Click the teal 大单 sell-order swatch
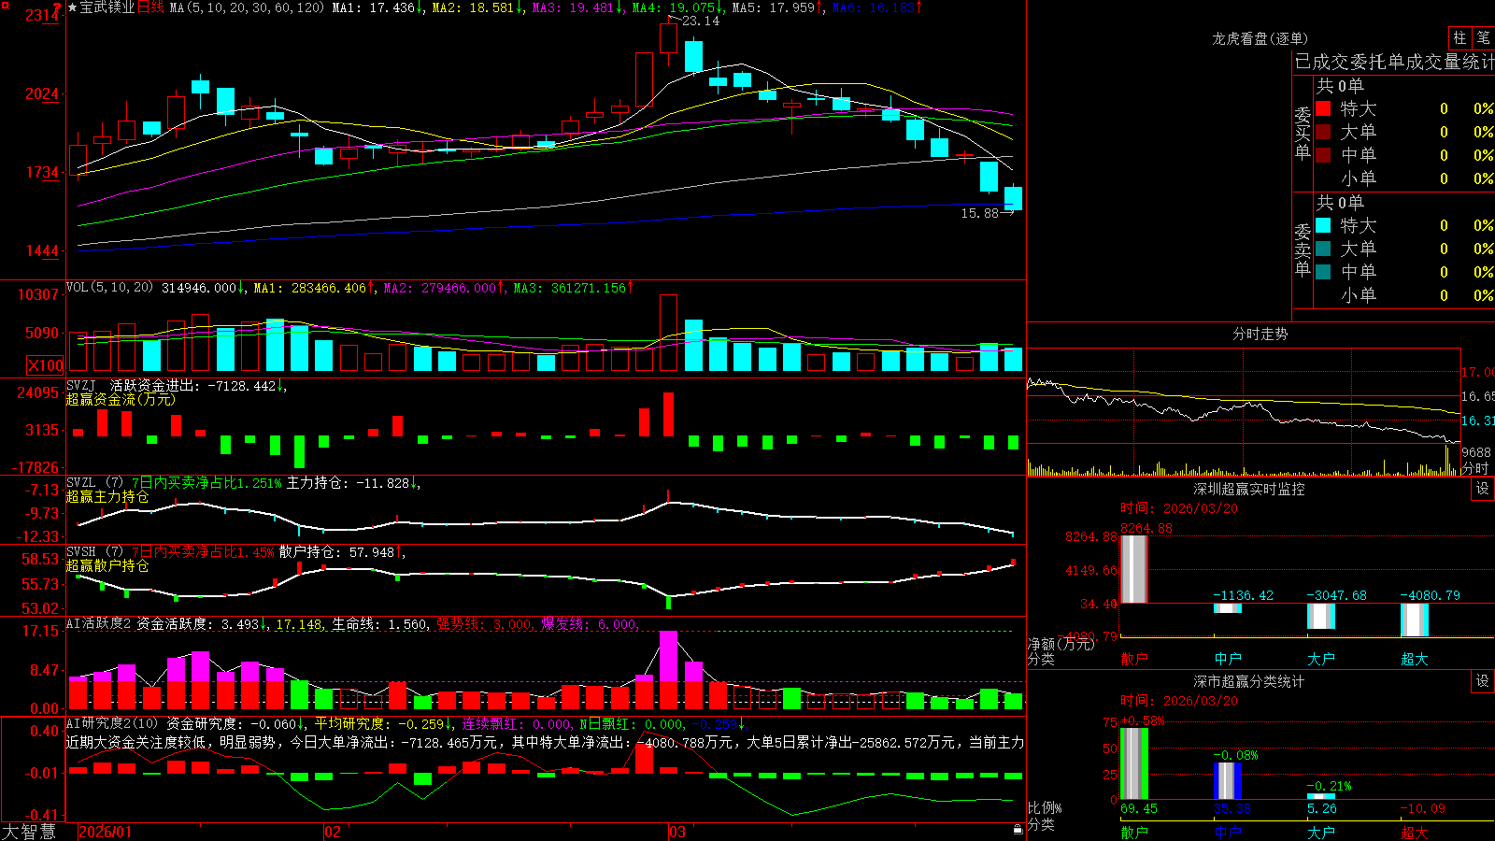Viewport: 1495px width, 841px height. 1323,249
